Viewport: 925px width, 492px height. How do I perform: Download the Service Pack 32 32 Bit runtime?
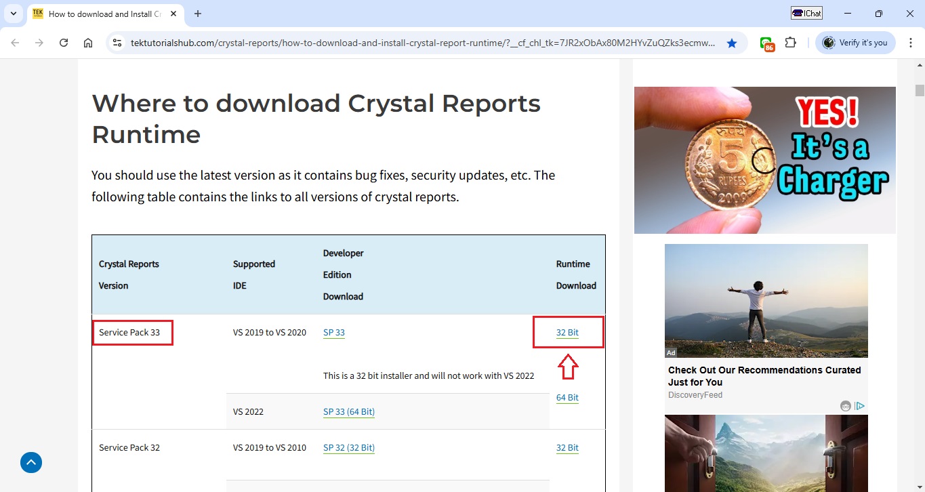pyautogui.click(x=567, y=447)
